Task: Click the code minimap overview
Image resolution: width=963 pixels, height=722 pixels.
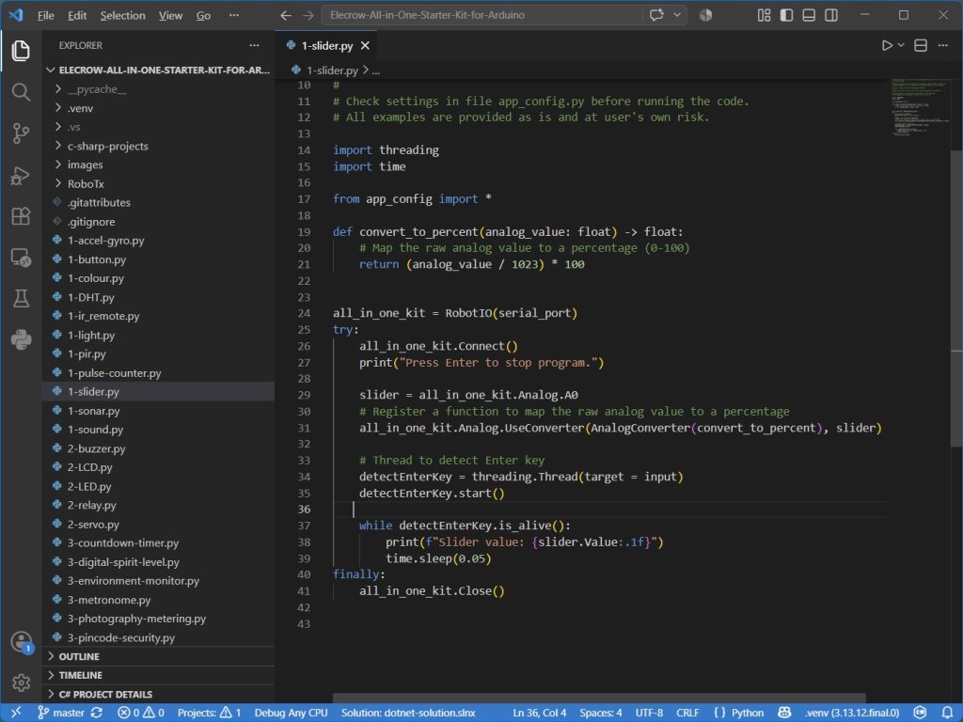Action: coord(920,107)
